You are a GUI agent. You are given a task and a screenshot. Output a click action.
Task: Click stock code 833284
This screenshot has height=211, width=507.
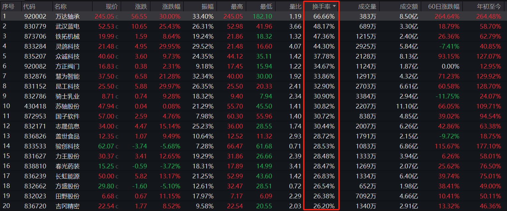click(35, 46)
